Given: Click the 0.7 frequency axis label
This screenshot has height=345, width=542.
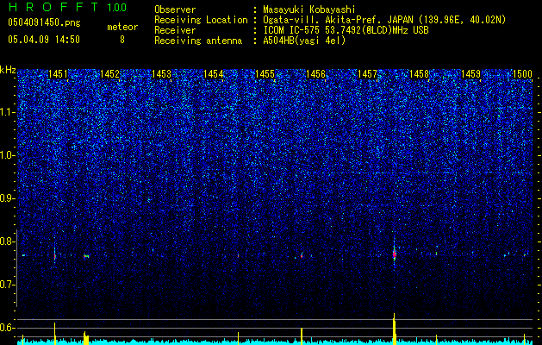Looking at the screenshot, I should pos(8,285).
